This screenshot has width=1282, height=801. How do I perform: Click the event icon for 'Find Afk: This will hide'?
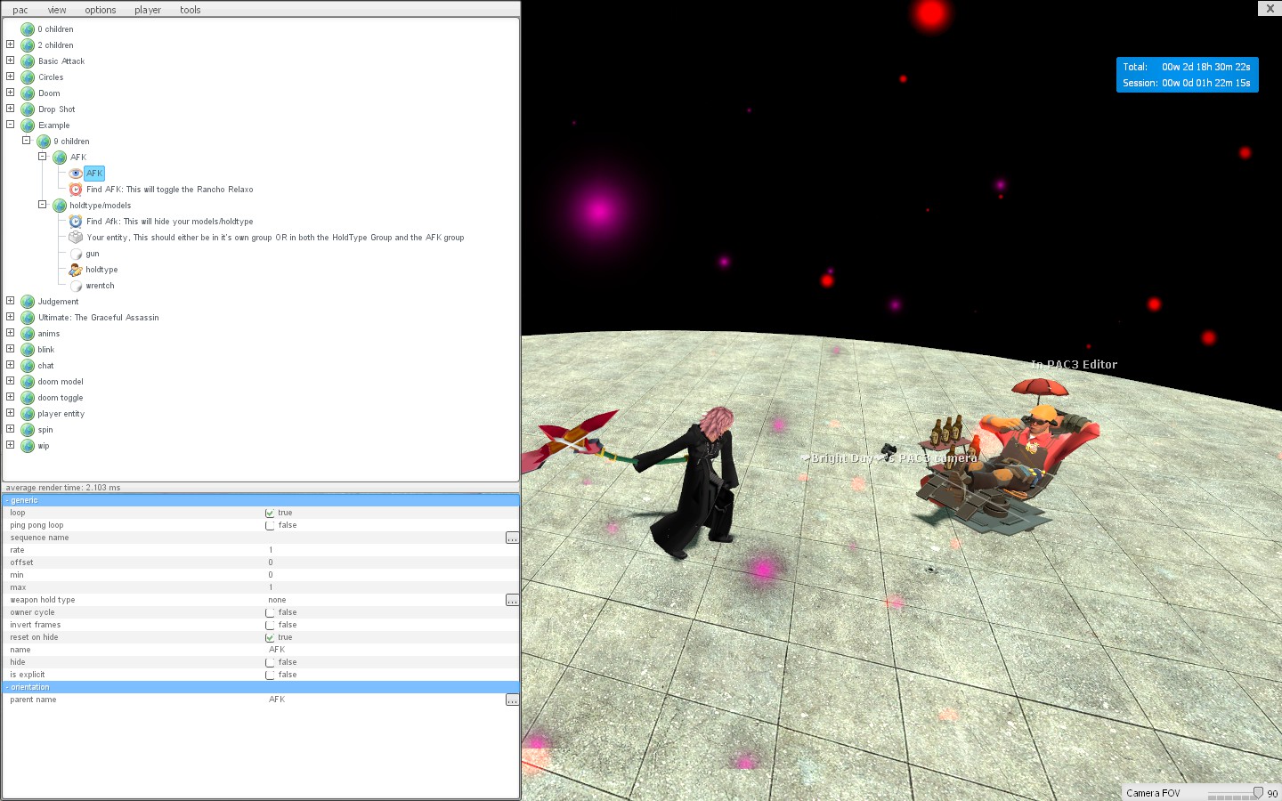76,222
